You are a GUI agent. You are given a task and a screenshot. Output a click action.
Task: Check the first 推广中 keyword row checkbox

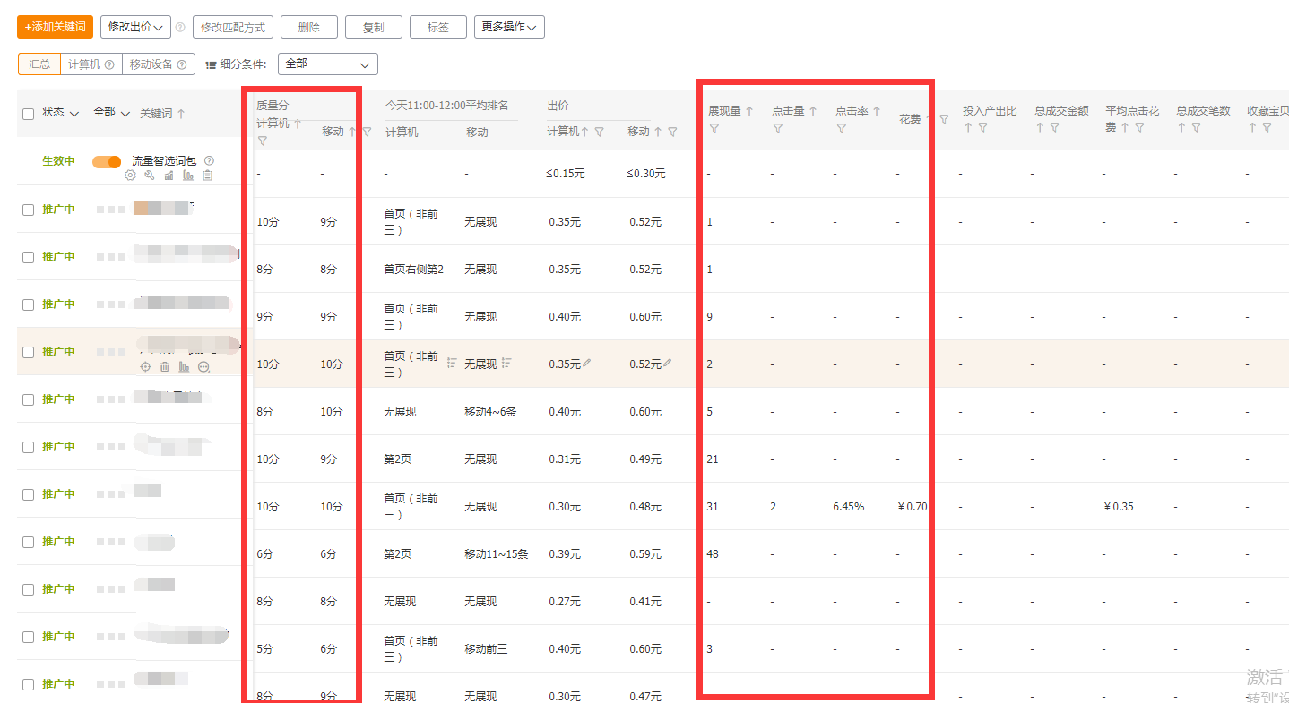point(28,210)
